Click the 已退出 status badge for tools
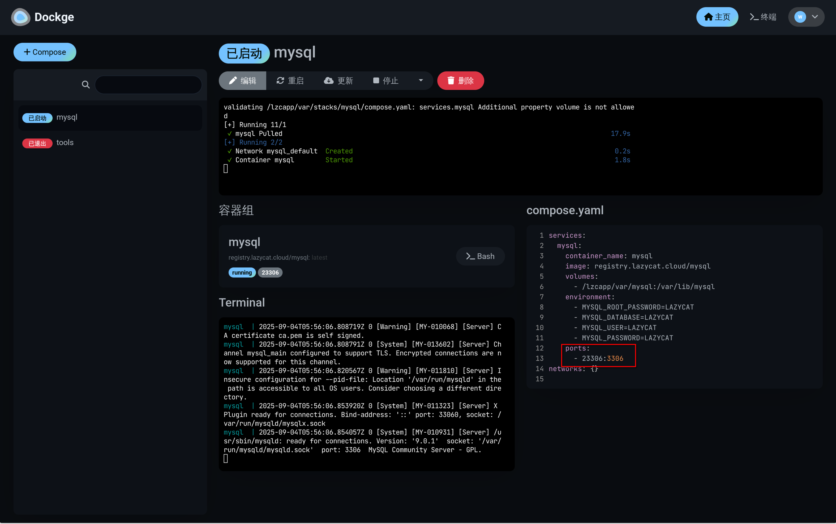This screenshot has height=524, width=836. [37, 143]
